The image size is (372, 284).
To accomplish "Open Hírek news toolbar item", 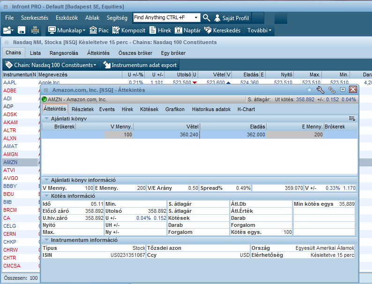I will tap(160, 30).
